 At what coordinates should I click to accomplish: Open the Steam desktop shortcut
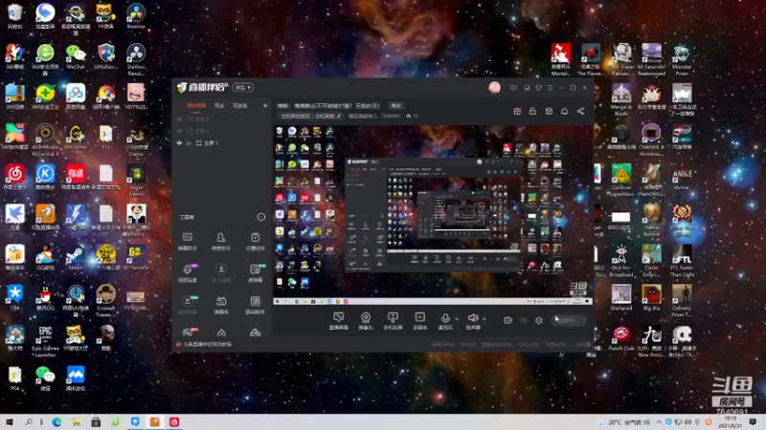(x=76, y=258)
